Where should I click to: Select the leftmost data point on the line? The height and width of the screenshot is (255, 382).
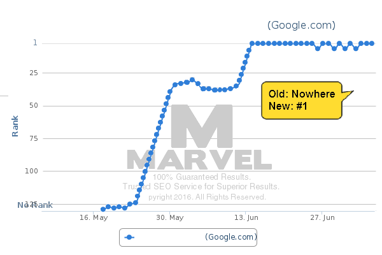103,209
